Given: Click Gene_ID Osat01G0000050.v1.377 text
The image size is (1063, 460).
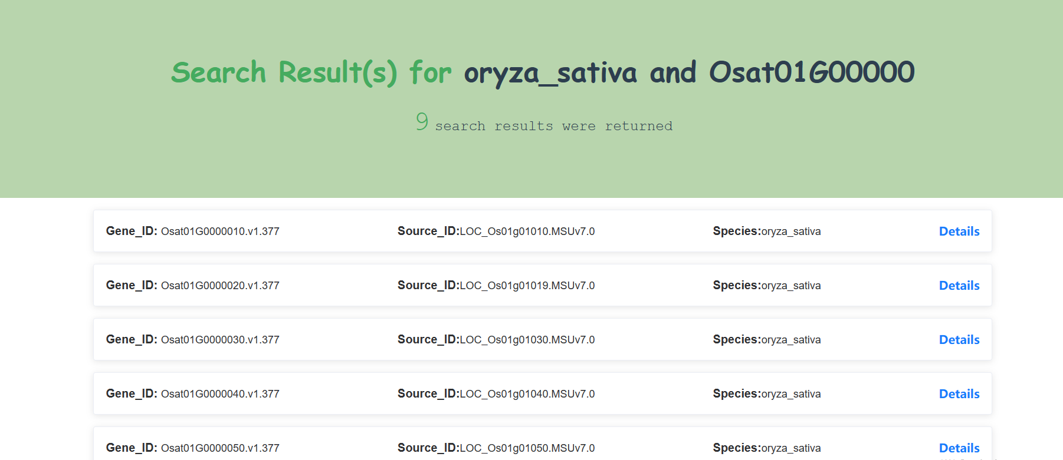Looking at the screenshot, I should pyautogui.click(x=219, y=448).
